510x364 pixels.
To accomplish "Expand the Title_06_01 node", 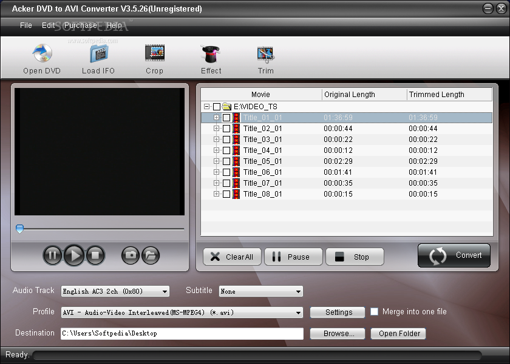I will coord(216,172).
